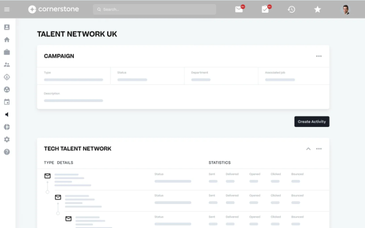The width and height of the screenshot is (365, 228).
Task: Click in the Search field
Action: click(x=155, y=9)
